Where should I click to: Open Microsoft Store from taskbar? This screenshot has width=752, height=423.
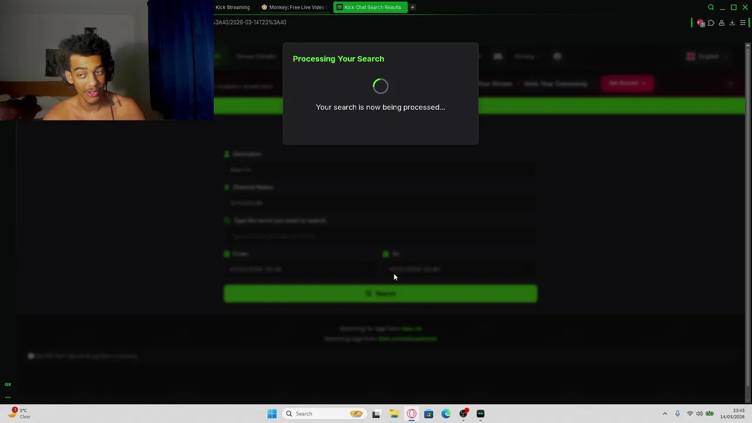point(429,414)
